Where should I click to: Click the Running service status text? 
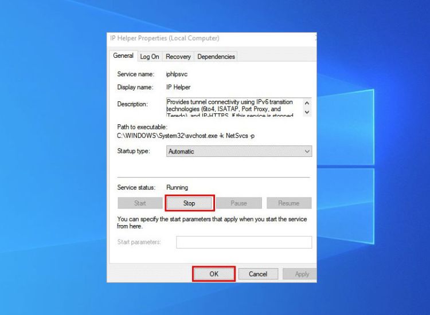[177, 187]
